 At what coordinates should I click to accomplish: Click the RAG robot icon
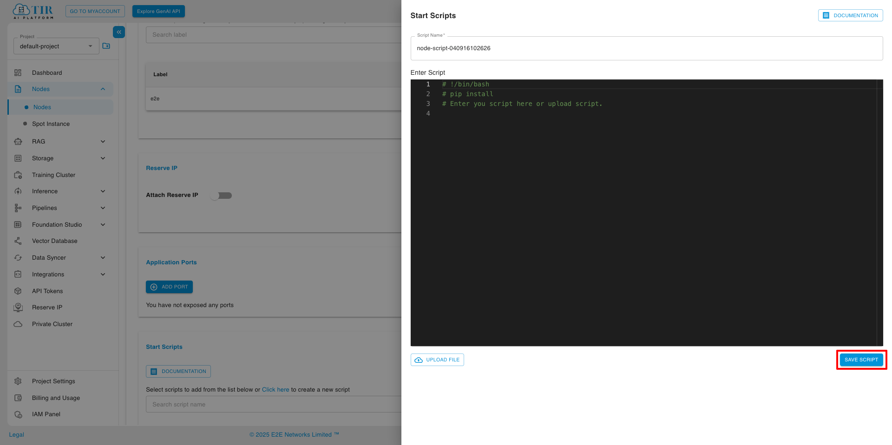18,142
